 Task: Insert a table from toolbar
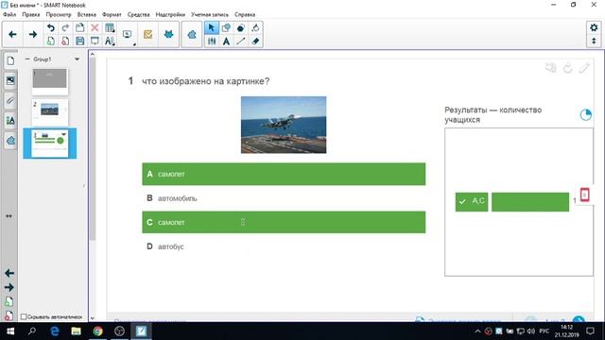(110, 28)
